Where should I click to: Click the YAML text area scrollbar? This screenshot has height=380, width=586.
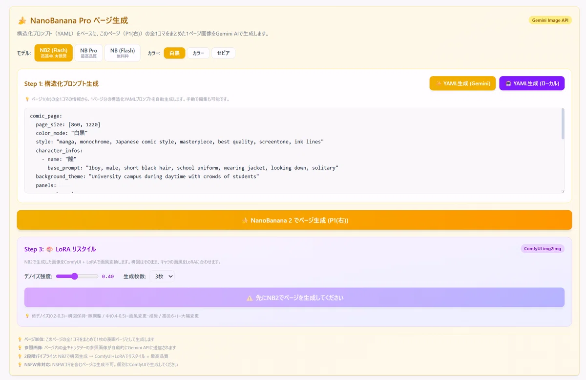[563, 123]
